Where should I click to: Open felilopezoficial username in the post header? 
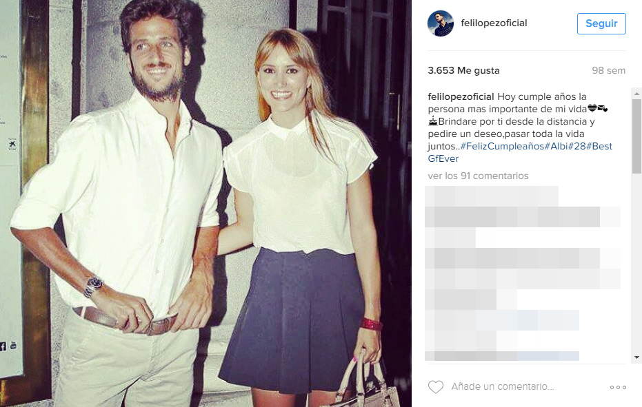(494, 23)
